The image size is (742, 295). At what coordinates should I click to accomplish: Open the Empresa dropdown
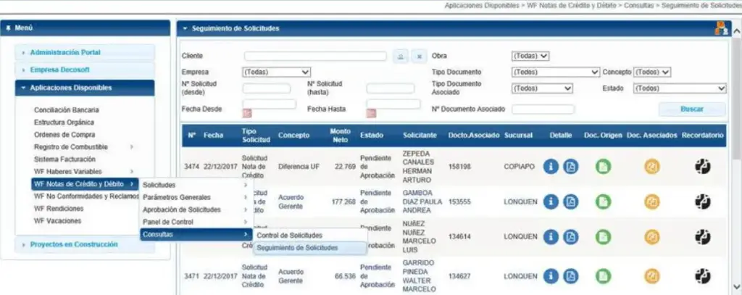(x=276, y=72)
